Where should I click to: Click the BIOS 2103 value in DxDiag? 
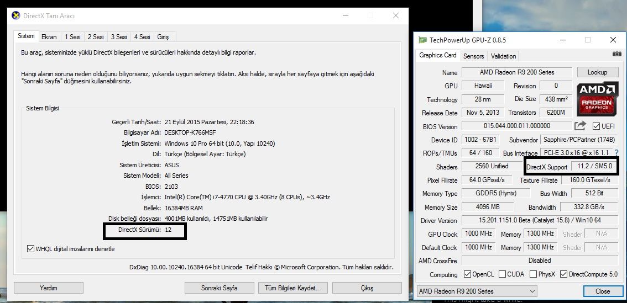tap(171, 187)
